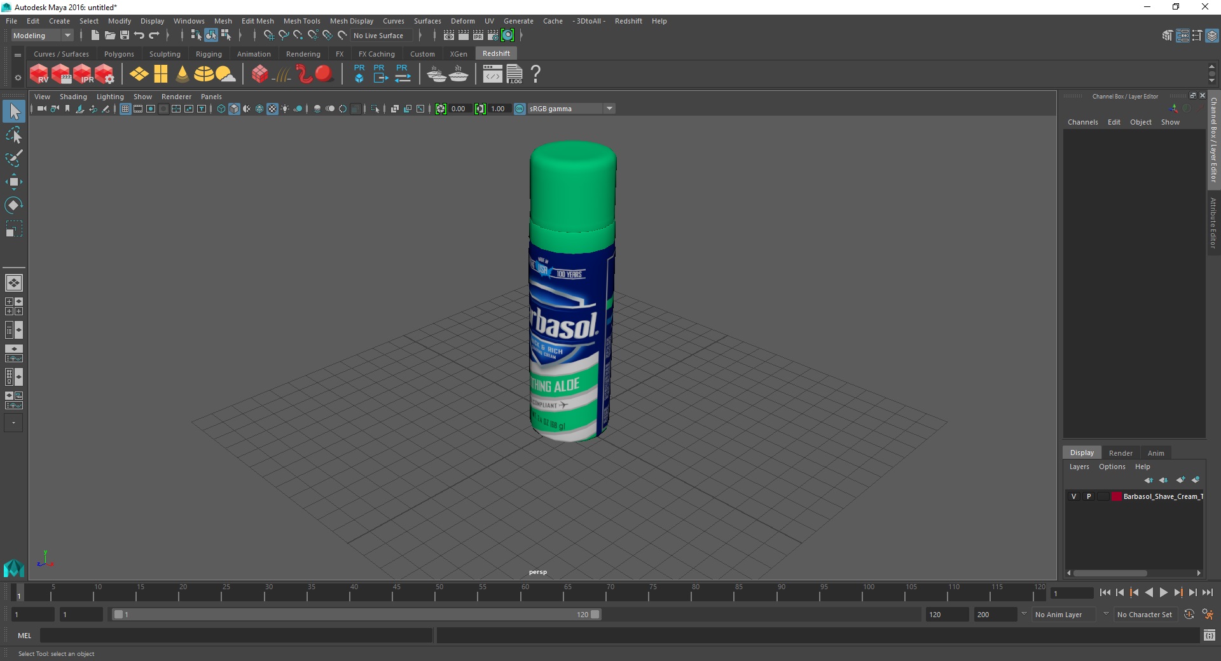Switch to the Anim layer tab

[x=1156, y=453]
